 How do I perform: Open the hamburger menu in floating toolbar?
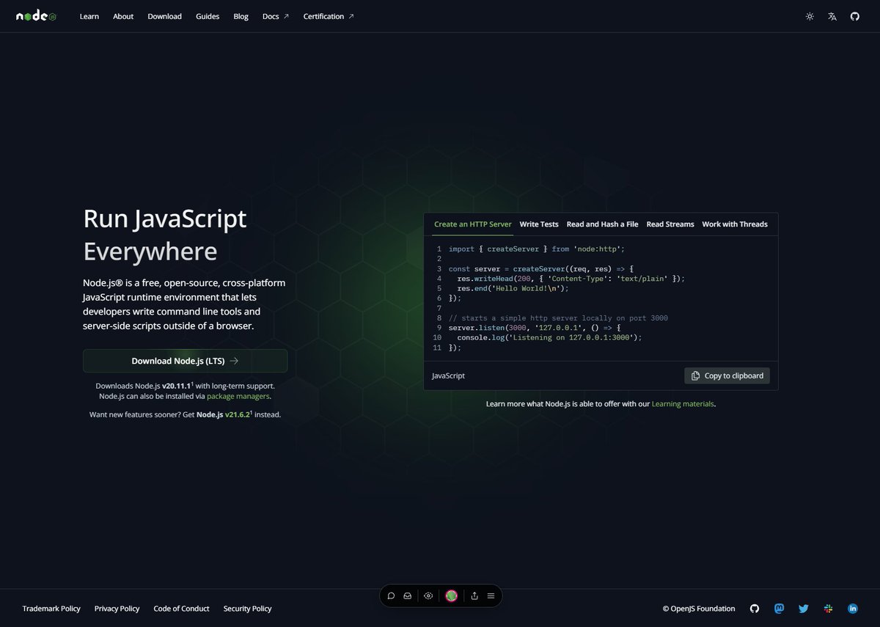491,596
